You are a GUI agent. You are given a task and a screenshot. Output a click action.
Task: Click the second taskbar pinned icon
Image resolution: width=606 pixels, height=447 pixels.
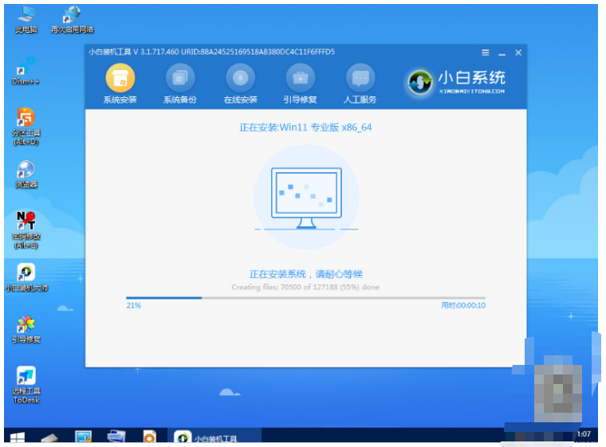pyautogui.click(x=49, y=437)
